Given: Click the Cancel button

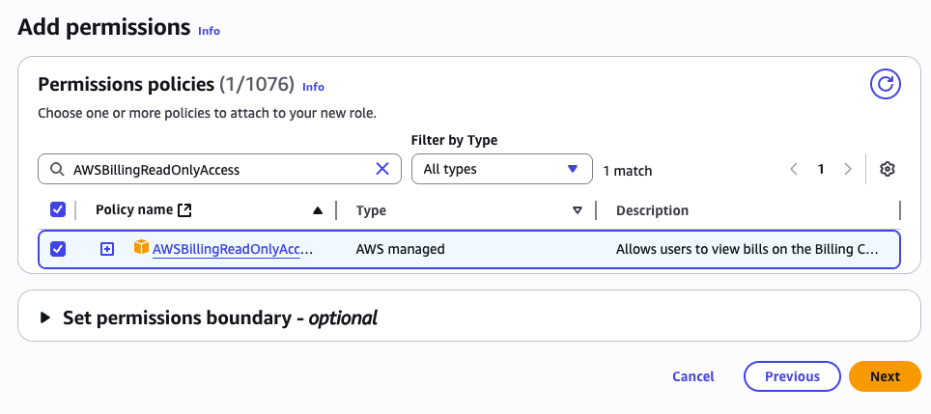Looking at the screenshot, I should 692,376.
